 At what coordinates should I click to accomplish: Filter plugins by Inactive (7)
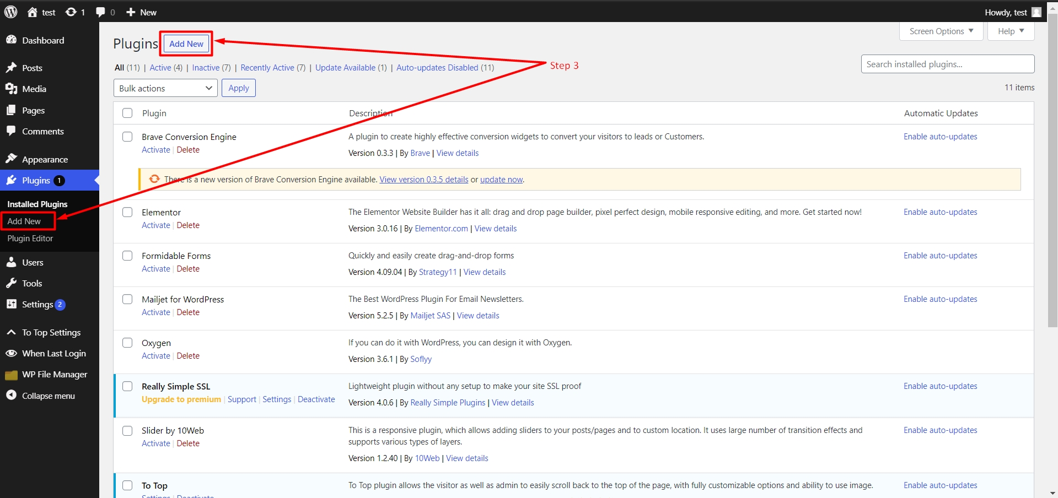click(x=211, y=68)
